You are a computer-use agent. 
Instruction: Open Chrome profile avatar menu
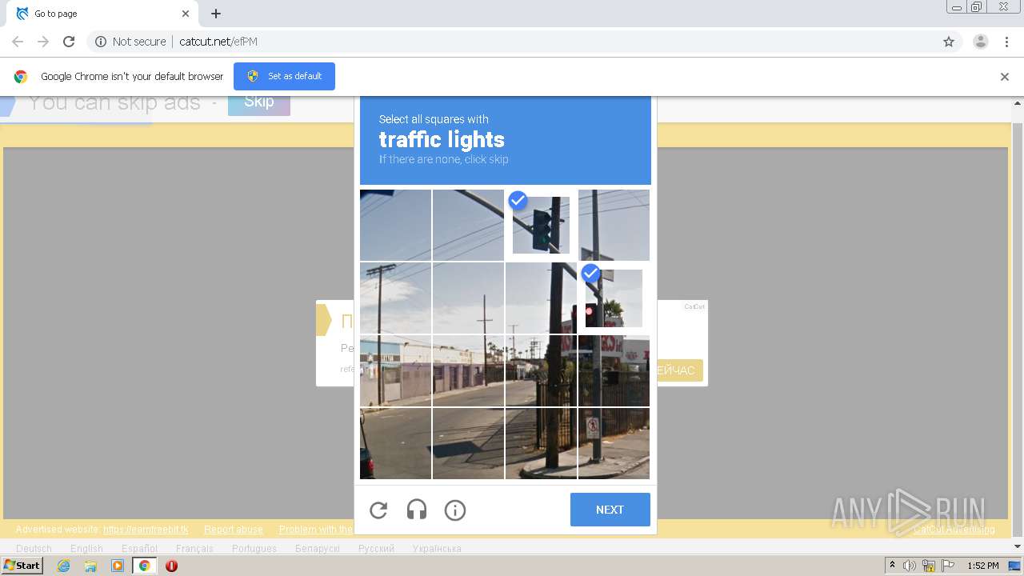tap(981, 42)
